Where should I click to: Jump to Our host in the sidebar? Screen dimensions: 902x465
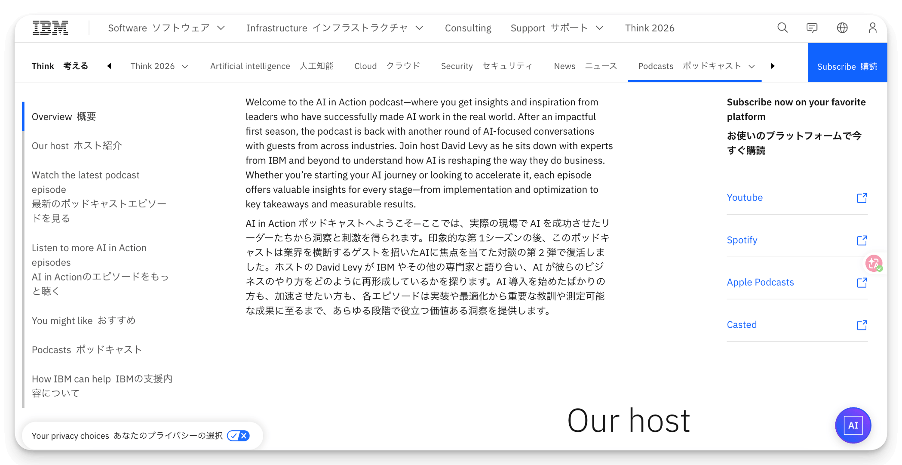(77, 146)
